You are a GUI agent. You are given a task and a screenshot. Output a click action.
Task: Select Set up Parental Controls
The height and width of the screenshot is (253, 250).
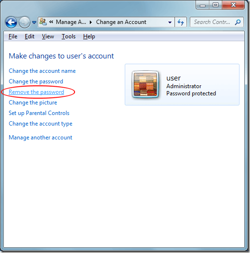tap(39, 113)
